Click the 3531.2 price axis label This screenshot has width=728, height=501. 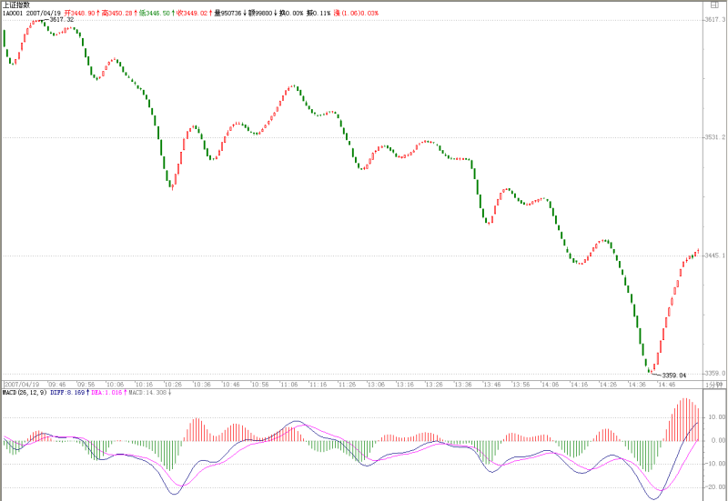pyautogui.click(x=715, y=137)
